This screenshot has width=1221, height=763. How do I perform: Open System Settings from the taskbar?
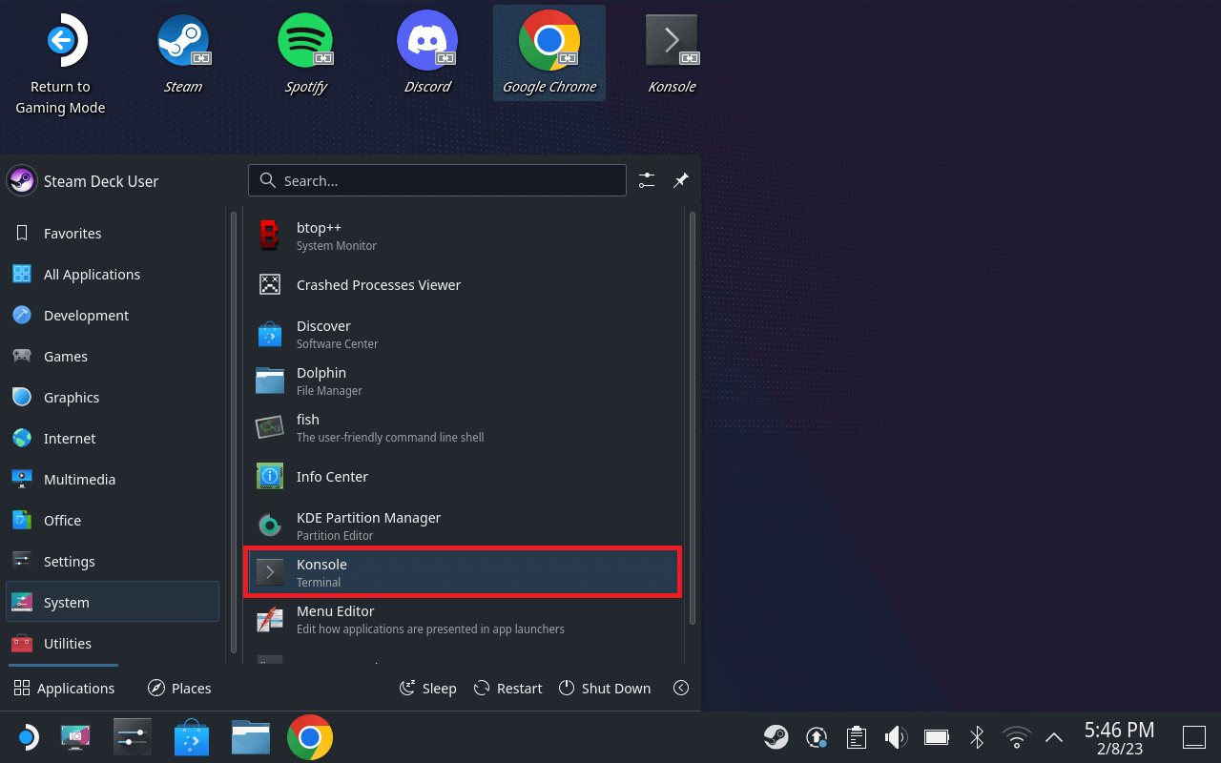pyautogui.click(x=133, y=736)
